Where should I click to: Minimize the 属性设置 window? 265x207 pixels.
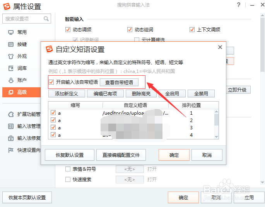[252, 5]
